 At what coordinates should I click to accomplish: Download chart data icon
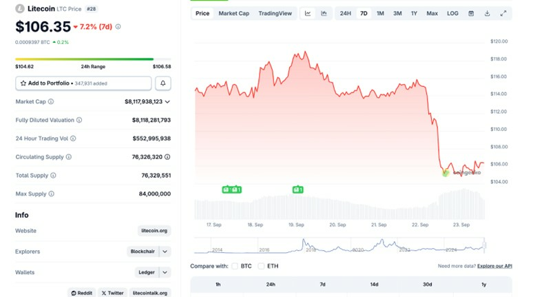(x=487, y=14)
